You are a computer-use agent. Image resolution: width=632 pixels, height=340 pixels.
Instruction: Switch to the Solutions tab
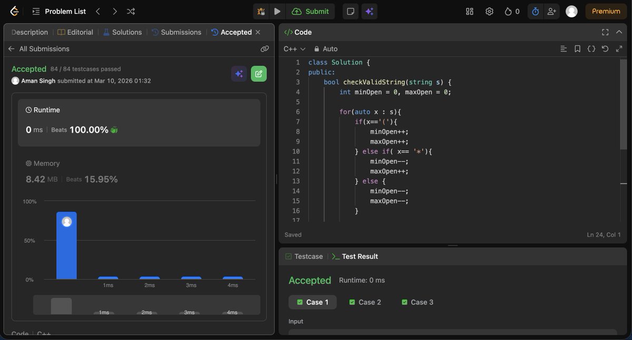pyautogui.click(x=122, y=32)
